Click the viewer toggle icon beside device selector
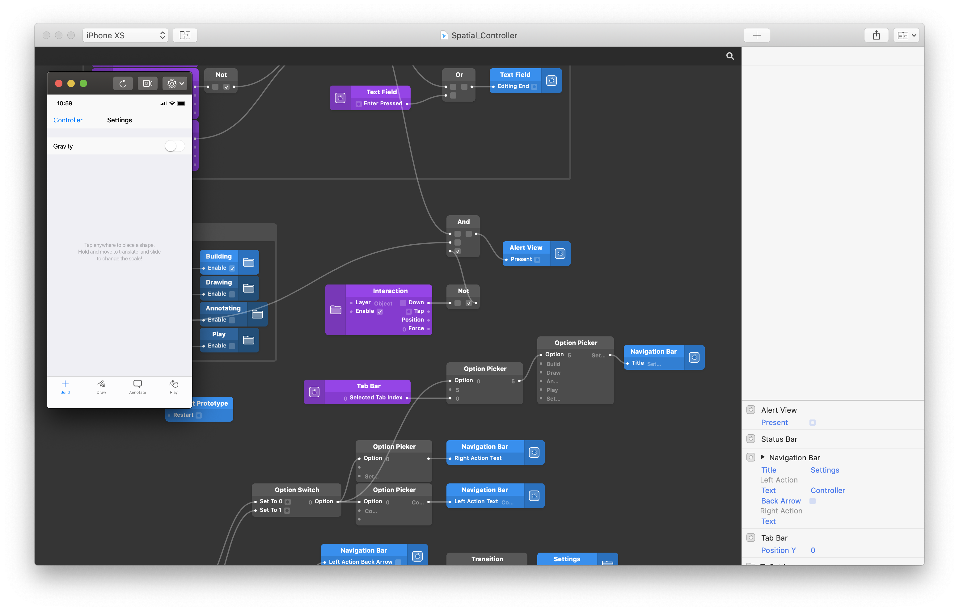 tap(185, 36)
